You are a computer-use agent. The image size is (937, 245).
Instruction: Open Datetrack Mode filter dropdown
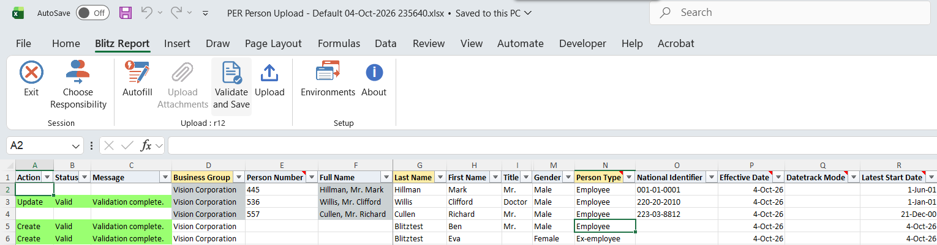(853, 177)
